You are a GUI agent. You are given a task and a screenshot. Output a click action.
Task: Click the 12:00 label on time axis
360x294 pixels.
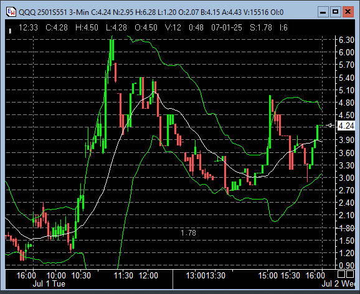[148, 275]
